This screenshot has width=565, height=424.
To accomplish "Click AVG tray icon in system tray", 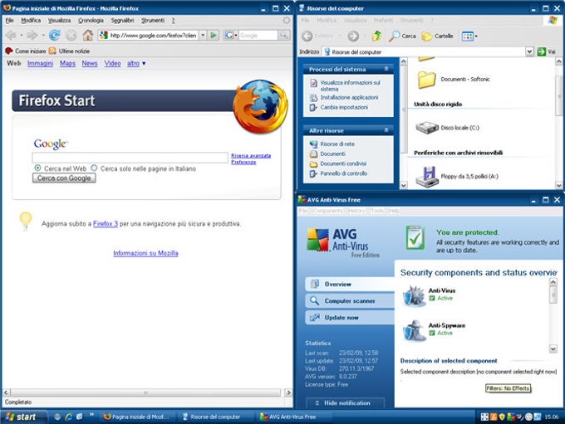I will (510, 417).
